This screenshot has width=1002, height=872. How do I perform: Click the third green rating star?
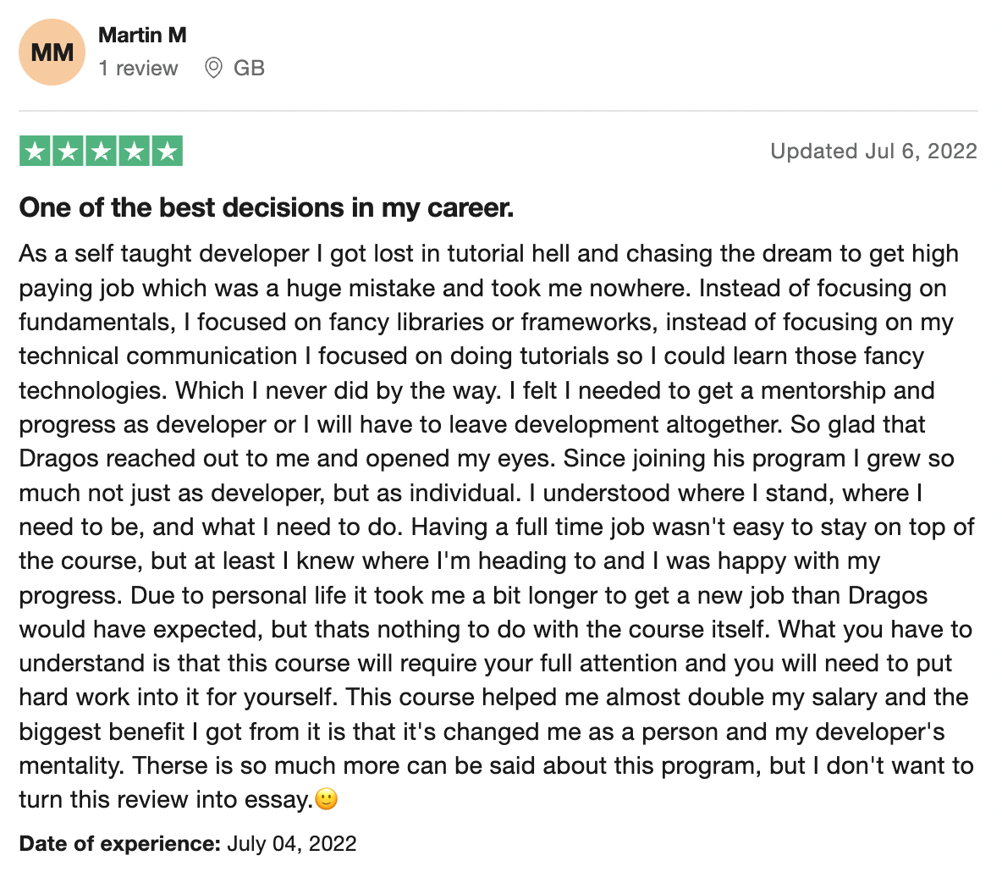(101, 152)
